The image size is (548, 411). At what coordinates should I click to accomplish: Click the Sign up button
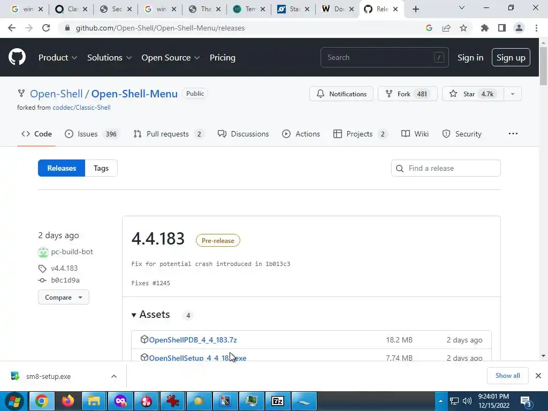click(x=511, y=57)
